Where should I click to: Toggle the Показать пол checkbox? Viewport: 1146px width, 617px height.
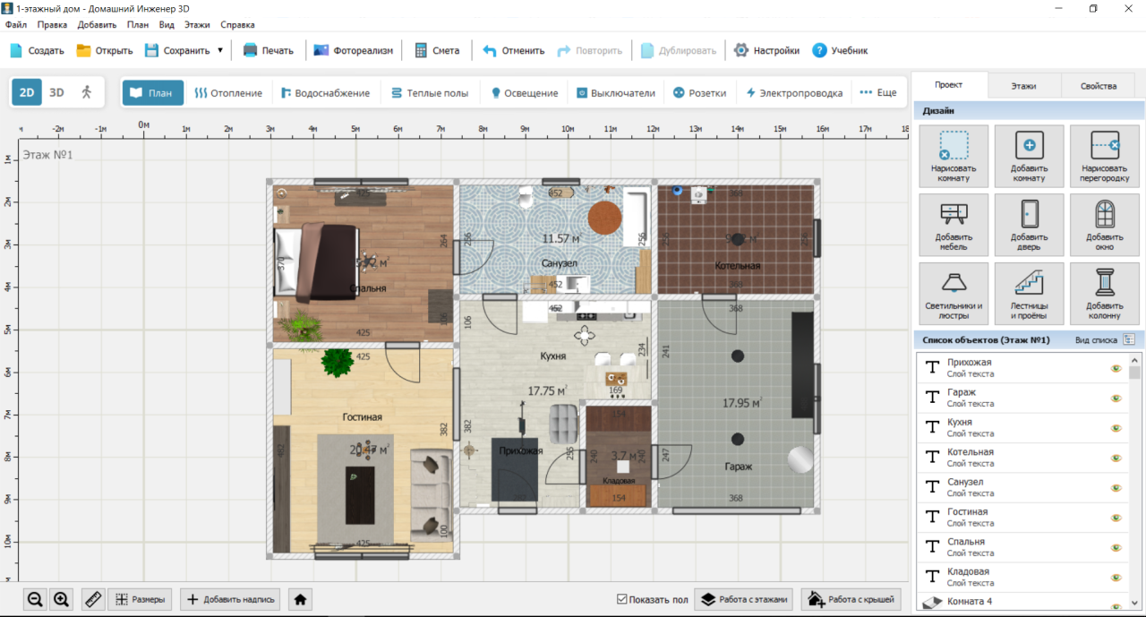point(622,599)
